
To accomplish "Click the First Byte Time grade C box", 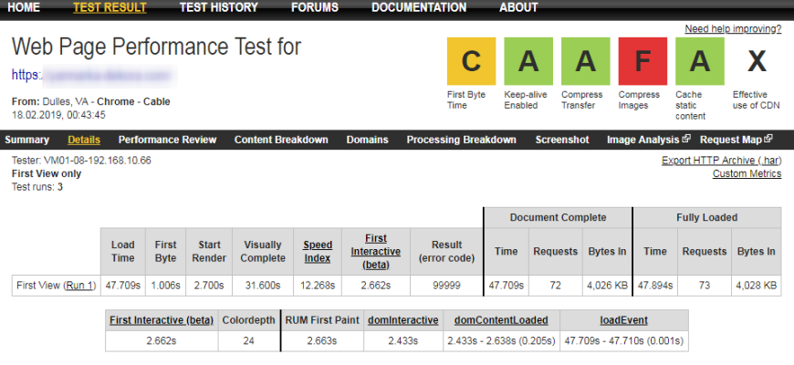I will [x=470, y=61].
